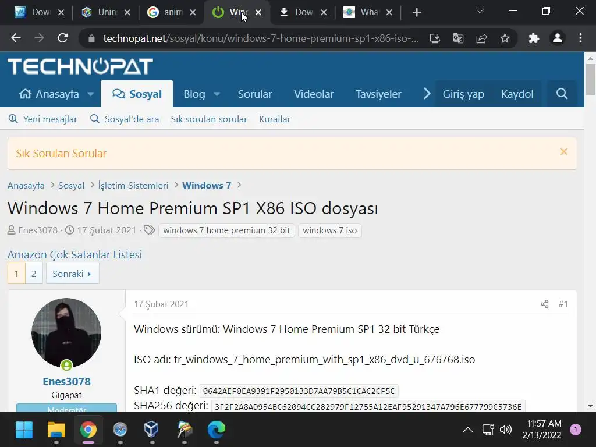This screenshot has width=596, height=447.
Task: Open the Blog nav item
Action: click(194, 94)
